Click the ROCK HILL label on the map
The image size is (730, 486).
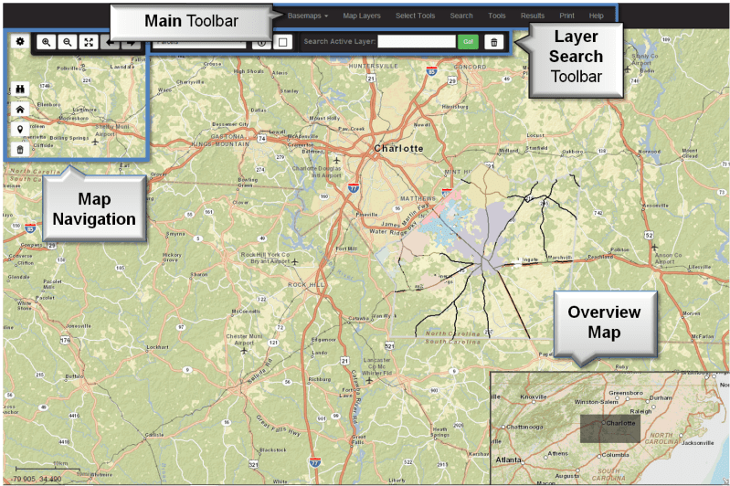306,285
